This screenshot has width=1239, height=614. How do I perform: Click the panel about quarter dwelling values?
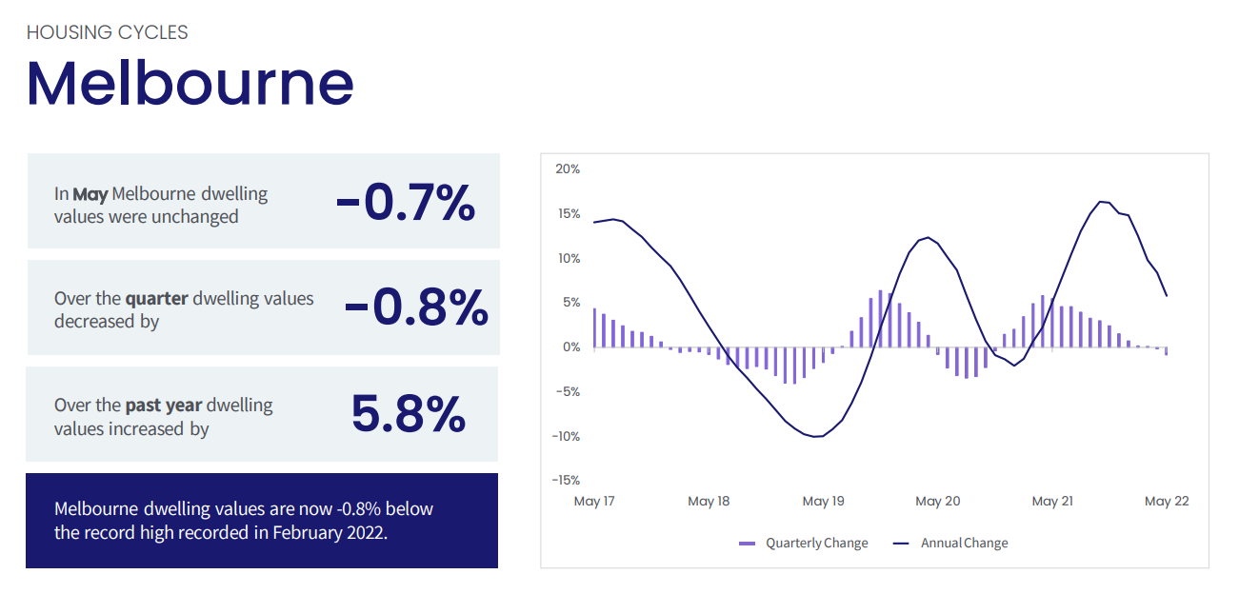pyautogui.click(x=263, y=307)
